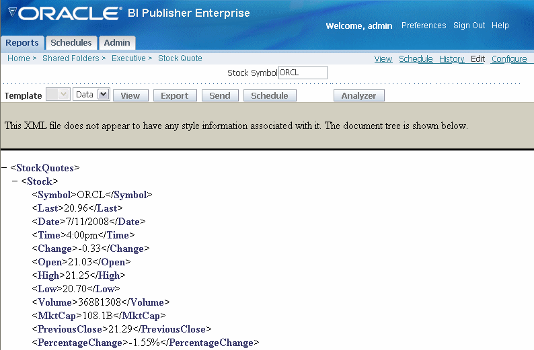Open Preferences in the header
This screenshot has width=534, height=350.
click(423, 26)
